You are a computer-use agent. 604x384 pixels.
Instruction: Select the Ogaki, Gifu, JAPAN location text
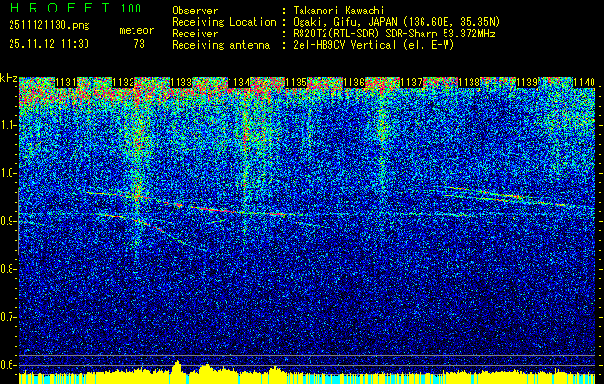[397, 22]
